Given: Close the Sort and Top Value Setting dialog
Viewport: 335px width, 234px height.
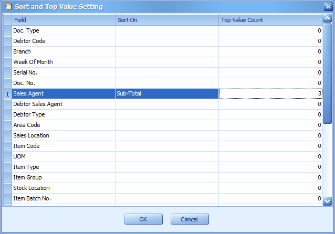Looking at the screenshot, I should [x=328, y=7].
